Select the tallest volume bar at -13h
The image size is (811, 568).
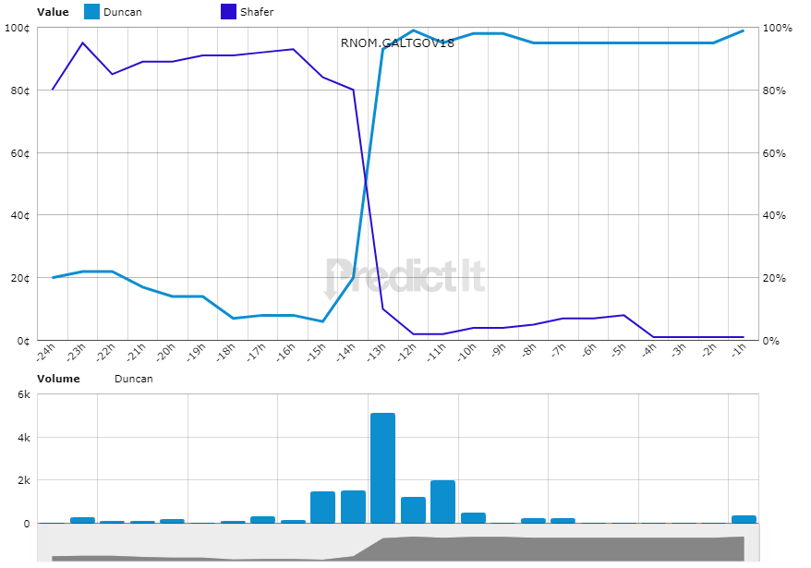pyautogui.click(x=382, y=467)
